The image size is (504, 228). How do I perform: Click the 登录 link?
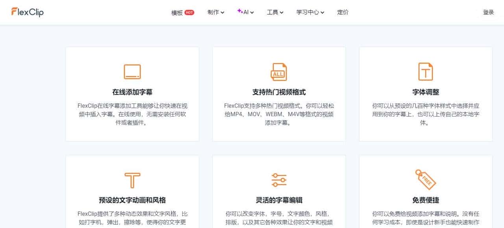488,12
